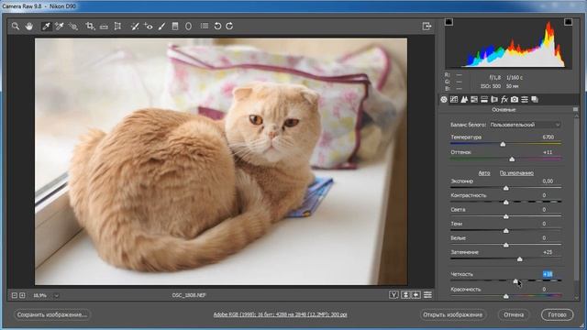Toggle before/after preview Y button
The width and height of the screenshot is (587, 330).
tap(393, 295)
